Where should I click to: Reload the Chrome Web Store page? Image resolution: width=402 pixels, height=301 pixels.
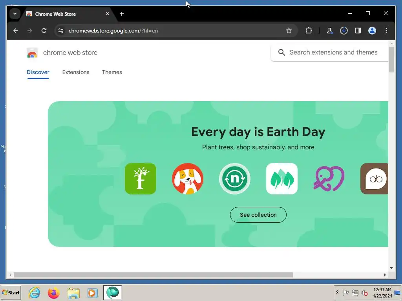(44, 31)
